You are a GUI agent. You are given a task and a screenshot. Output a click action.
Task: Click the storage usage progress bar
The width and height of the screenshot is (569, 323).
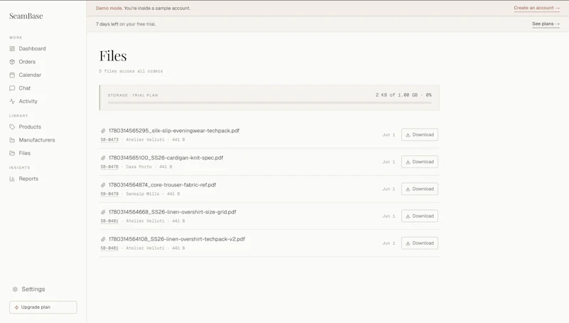[270, 102]
